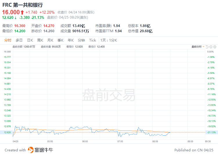The width and height of the screenshot is (218, 156).
Task: Click the closing price 16.000
Action: 11,12
